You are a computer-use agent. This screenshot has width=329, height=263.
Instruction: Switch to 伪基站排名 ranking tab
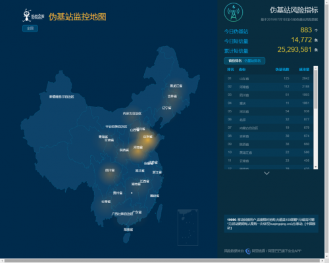[253, 60]
